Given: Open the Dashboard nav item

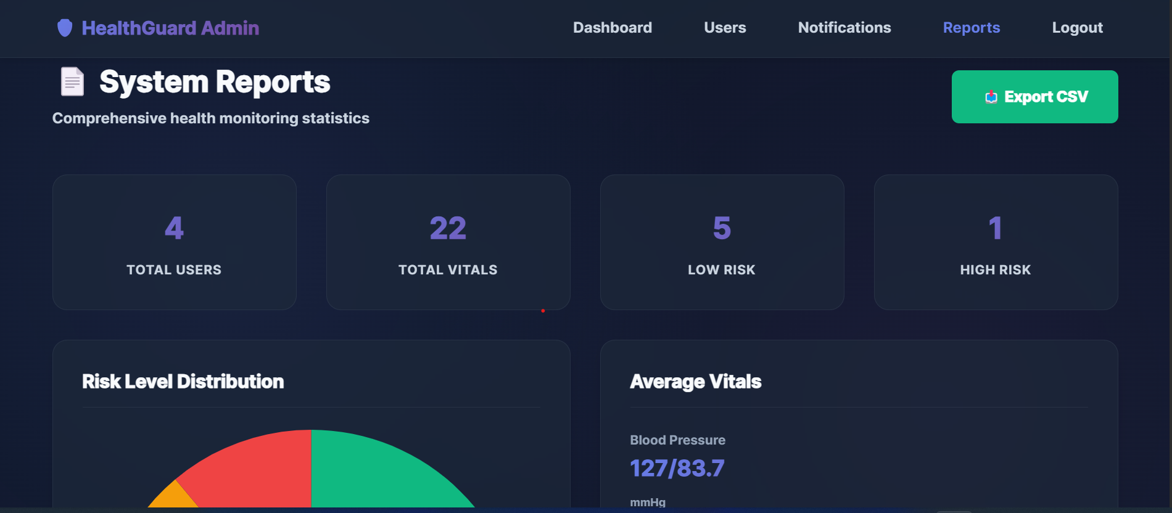Looking at the screenshot, I should pyautogui.click(x=613, y=28).
